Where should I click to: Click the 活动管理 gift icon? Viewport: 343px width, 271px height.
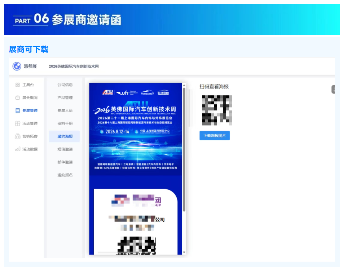(x=18, y=123)
